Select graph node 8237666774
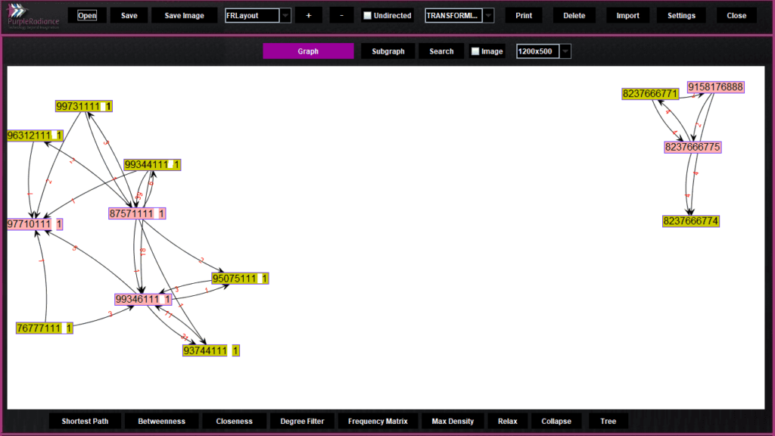The image size is (775, 436). (x=691, y=222)
